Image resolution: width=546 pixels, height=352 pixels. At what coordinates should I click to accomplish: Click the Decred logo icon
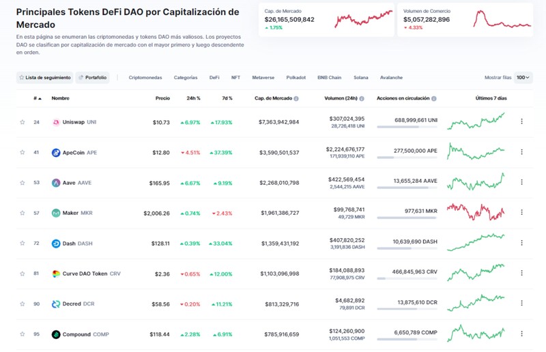tap(56, 304)
